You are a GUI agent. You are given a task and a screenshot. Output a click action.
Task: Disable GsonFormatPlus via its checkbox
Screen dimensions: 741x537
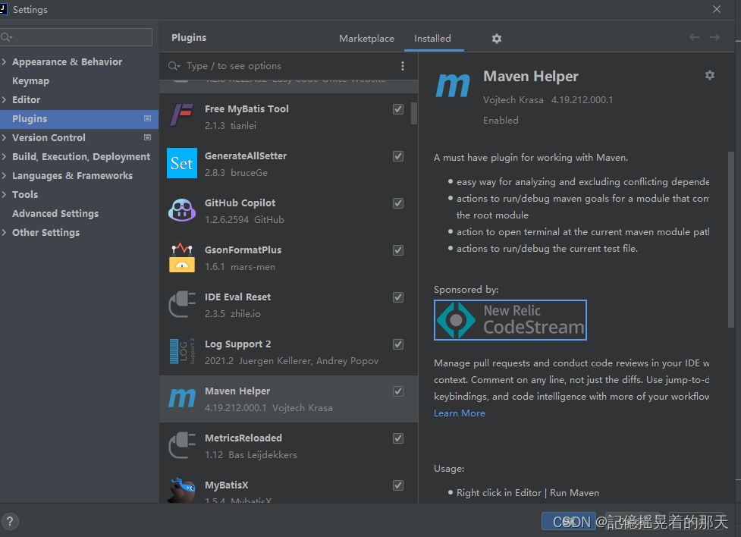(x=398, y=250)
